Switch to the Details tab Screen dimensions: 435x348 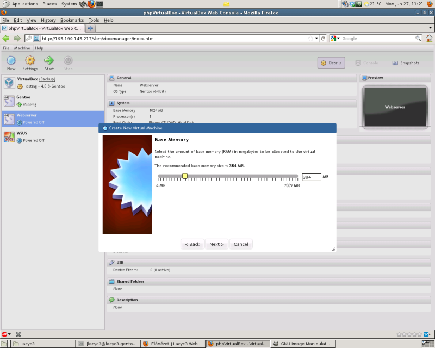(x=331, y=63)
